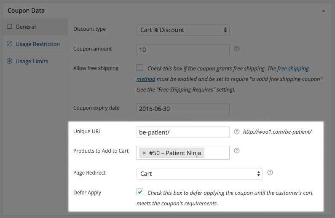This screenshot has width=335, height=218.
Task: Click the Usage Limits icon
Action: pyautogui.click(x=9, y=61)
